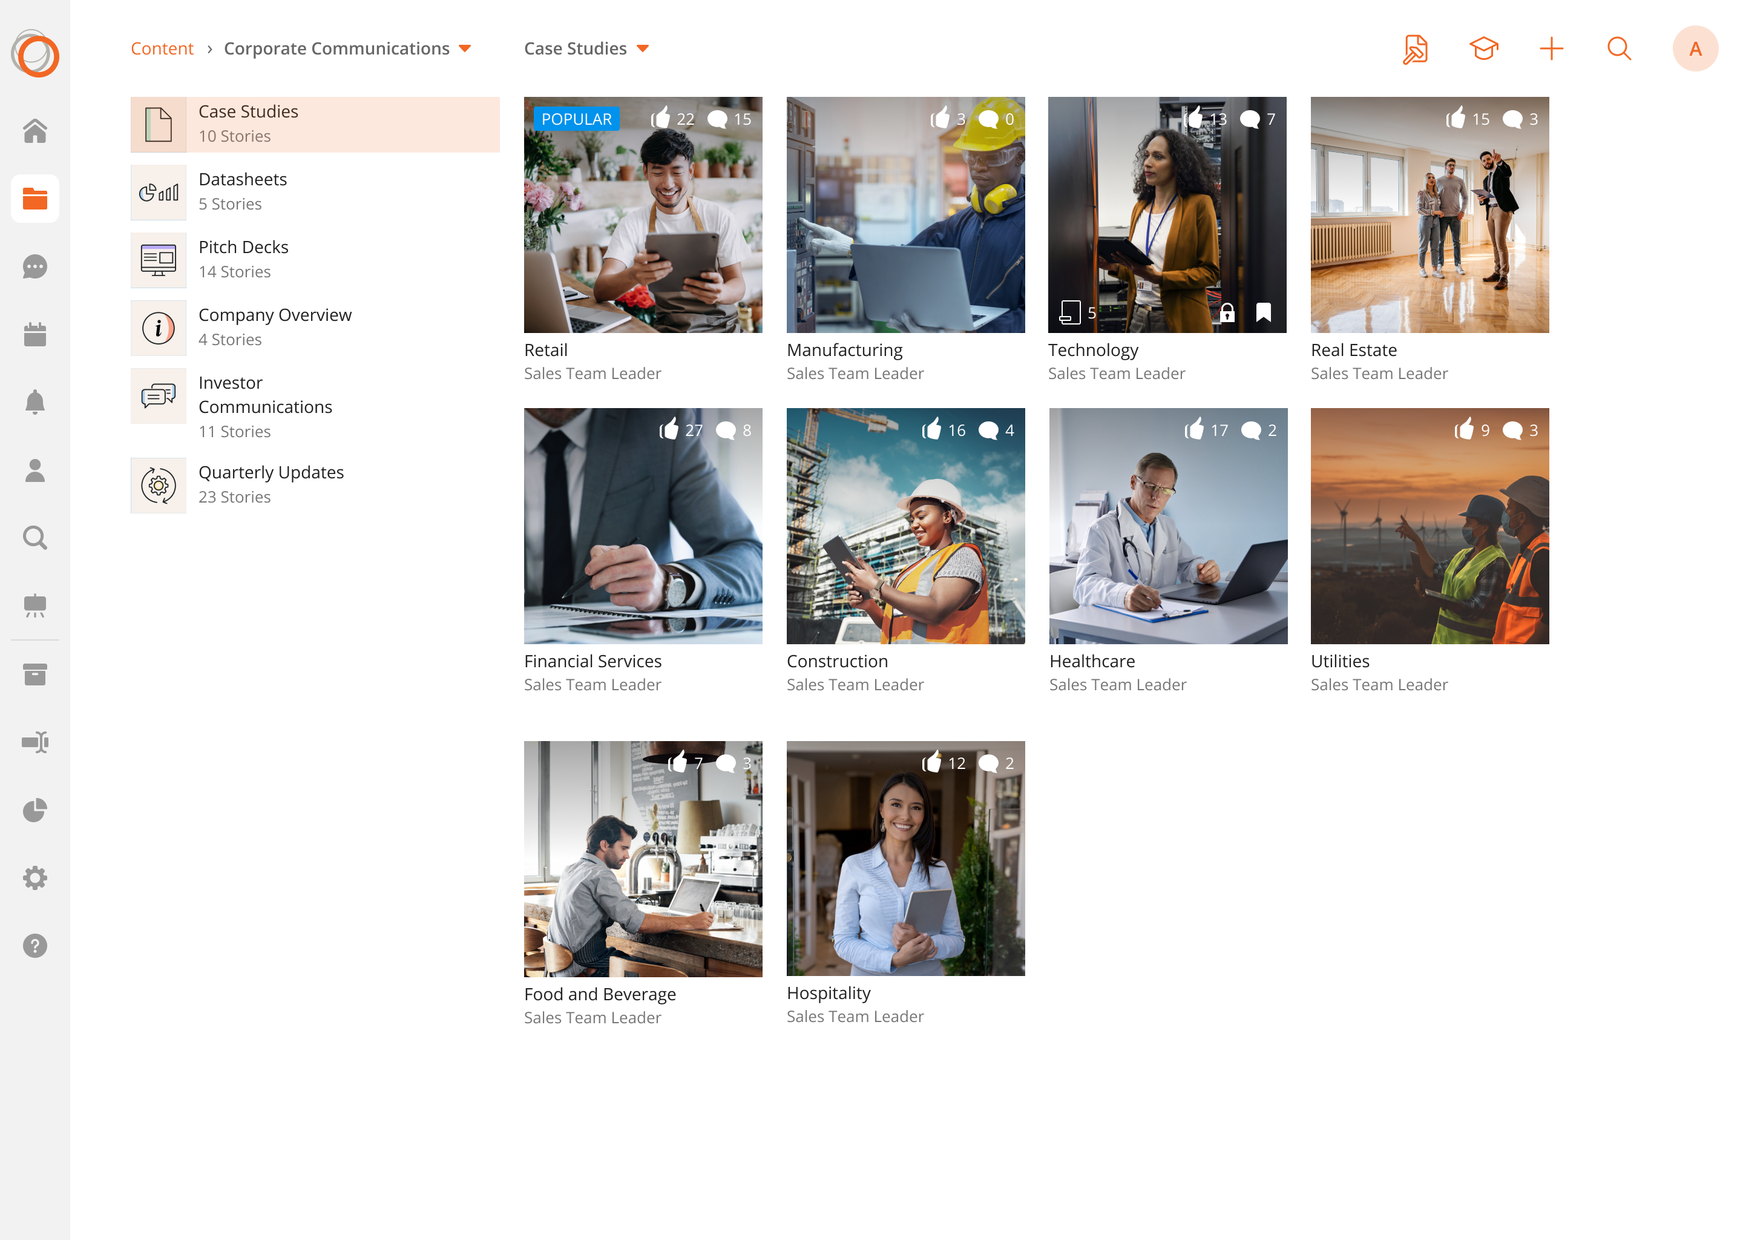Click the pie chart reports icon
Screen dimensions: 1743x1240
pyautogui.click(x=34, y=810)
